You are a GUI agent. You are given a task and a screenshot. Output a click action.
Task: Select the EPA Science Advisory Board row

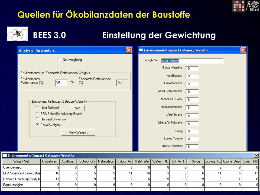130,173
